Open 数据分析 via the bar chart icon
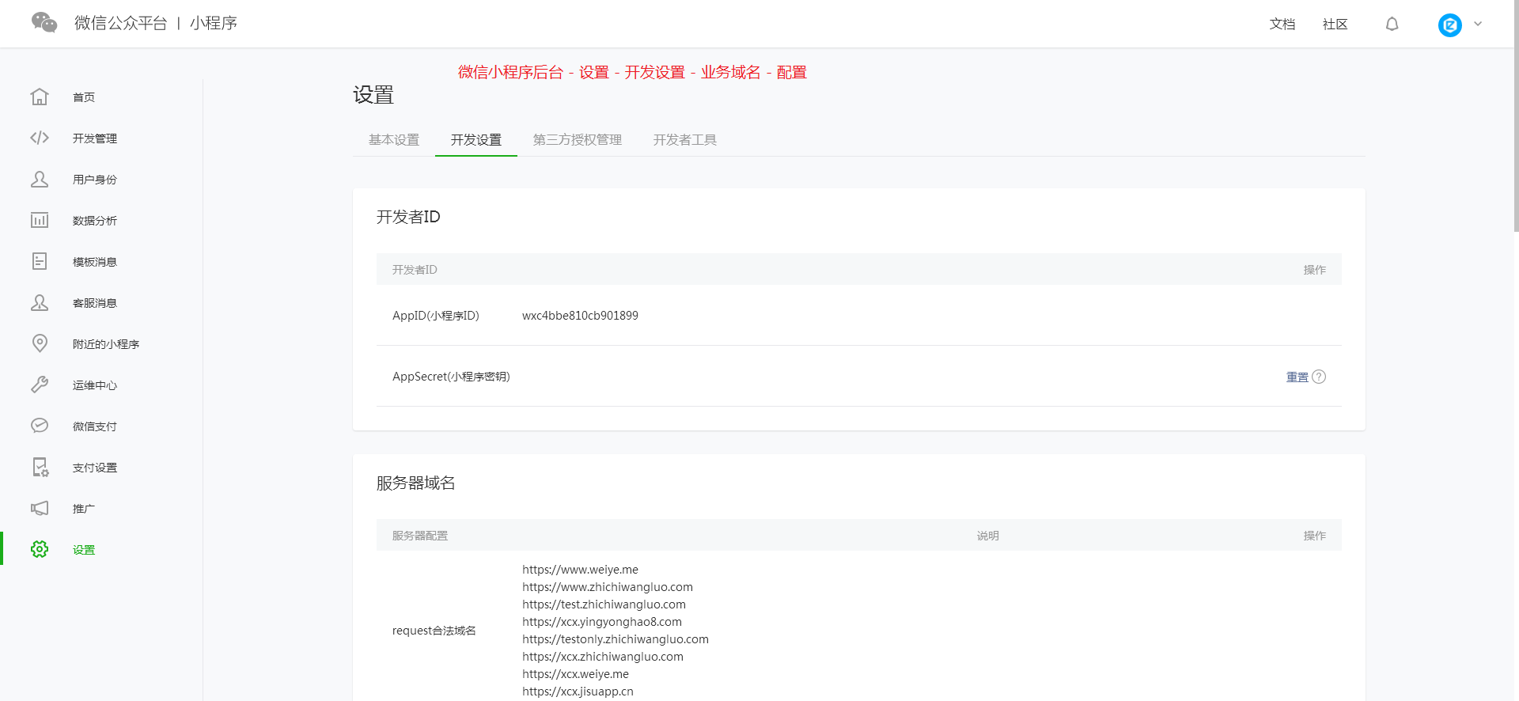The image size is (1519, 701). [x=40, y=220]
